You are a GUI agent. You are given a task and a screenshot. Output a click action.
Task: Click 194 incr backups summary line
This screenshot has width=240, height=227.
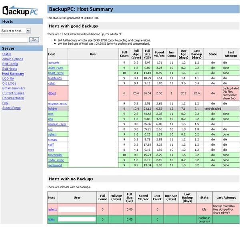click(104, 43)
